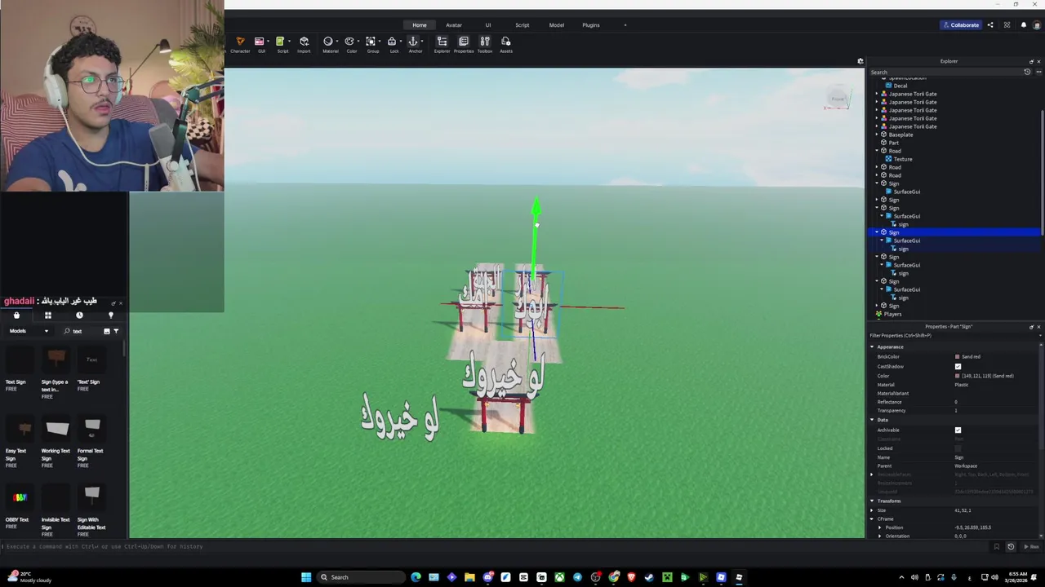The image size is (1045, 587).
Task: Click the Filter Properties field
Action: tap(954, 335)
